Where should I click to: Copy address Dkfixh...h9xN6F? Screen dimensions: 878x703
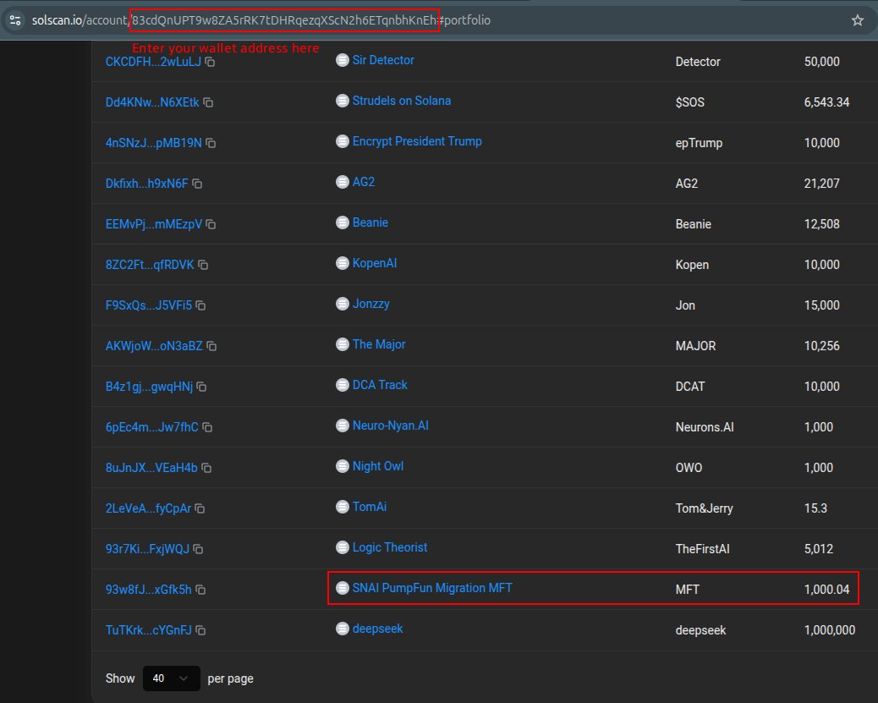pyautogui.click(x=197, y=184)
